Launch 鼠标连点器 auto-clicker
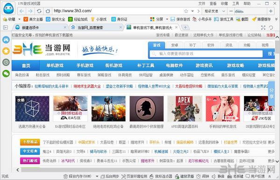This screenshot has width=280, height=180. click(x=161, y=176)
